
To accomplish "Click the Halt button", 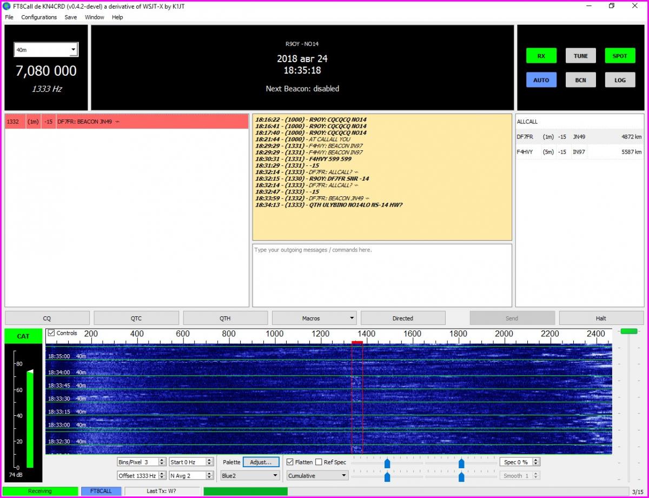I will point(601,318).
